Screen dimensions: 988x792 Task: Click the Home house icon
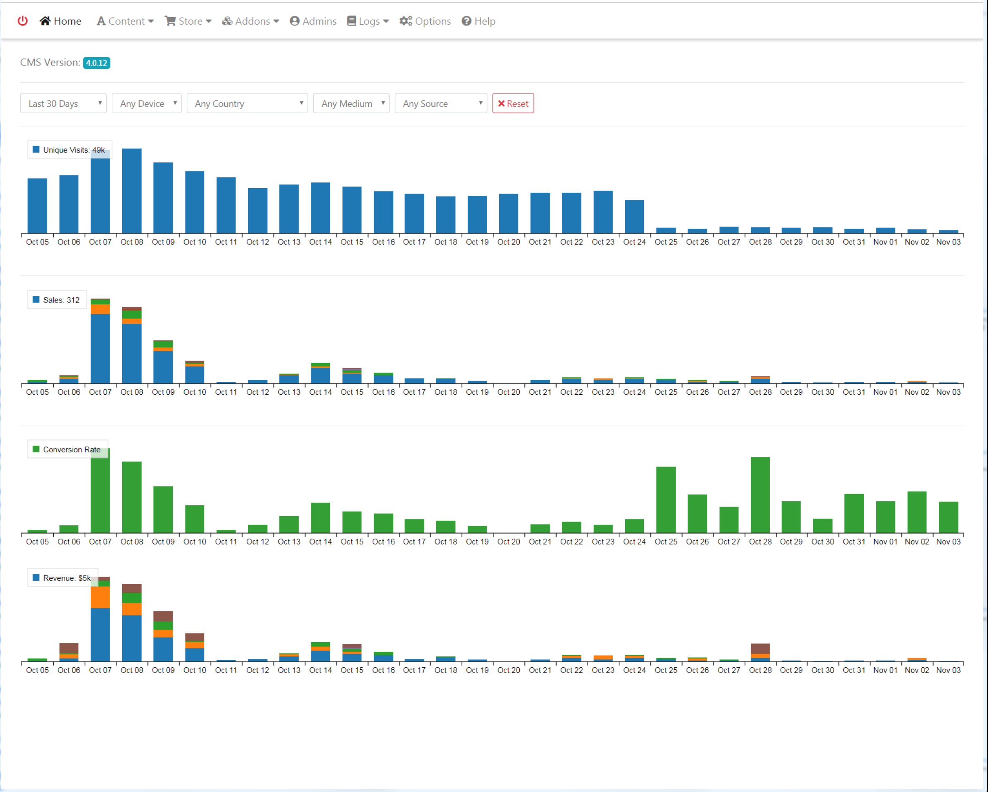[45, 21]
